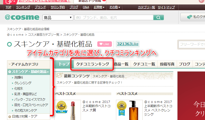The height and width of the screenshot is (120, 205).
Task: Click the cleansing oil bottle thumbnail
Action: [129, 110]
